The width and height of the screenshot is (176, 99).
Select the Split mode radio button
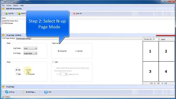[x=16, y=74]
